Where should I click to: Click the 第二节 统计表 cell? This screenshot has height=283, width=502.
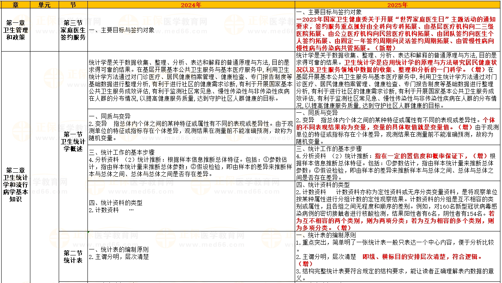pos(73,256)
